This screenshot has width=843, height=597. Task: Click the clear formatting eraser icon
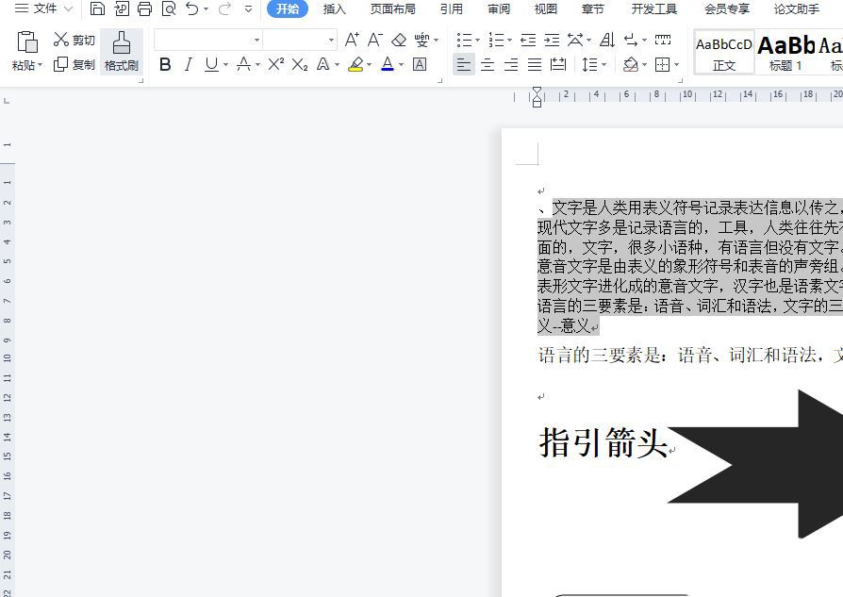(x=399, y=40)
